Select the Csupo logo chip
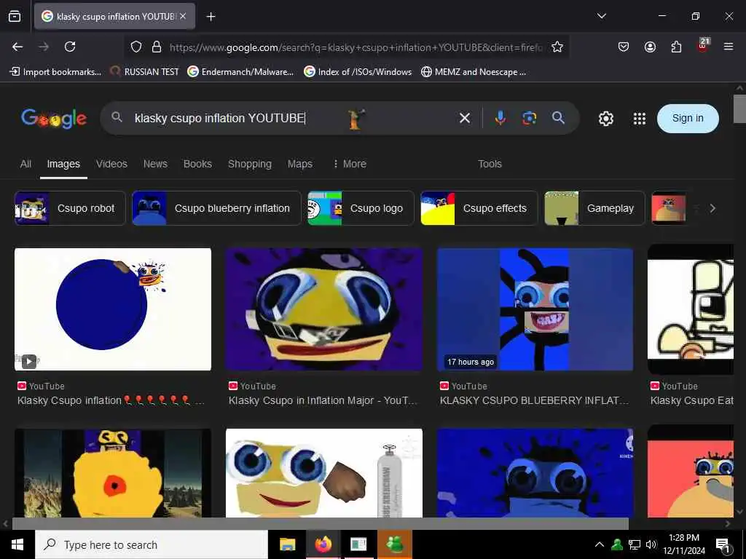 pyautogui.click(x=361, y=208)
